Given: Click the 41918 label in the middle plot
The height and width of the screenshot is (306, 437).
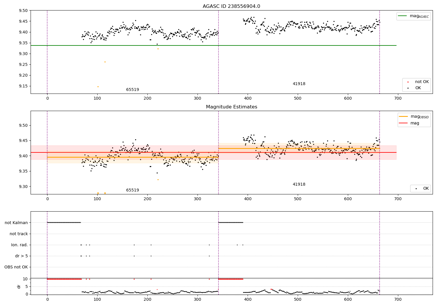Looking at the screenshot, I should pyautogui.click(x=299, y=184).
